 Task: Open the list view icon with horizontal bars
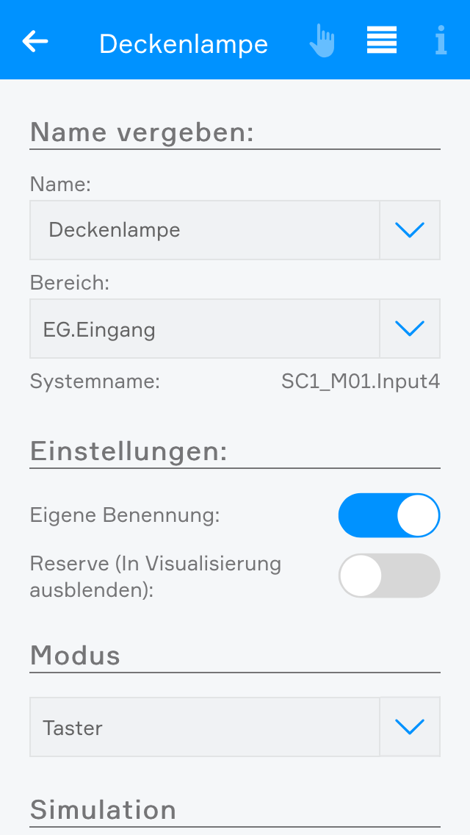tap(382, 40)
